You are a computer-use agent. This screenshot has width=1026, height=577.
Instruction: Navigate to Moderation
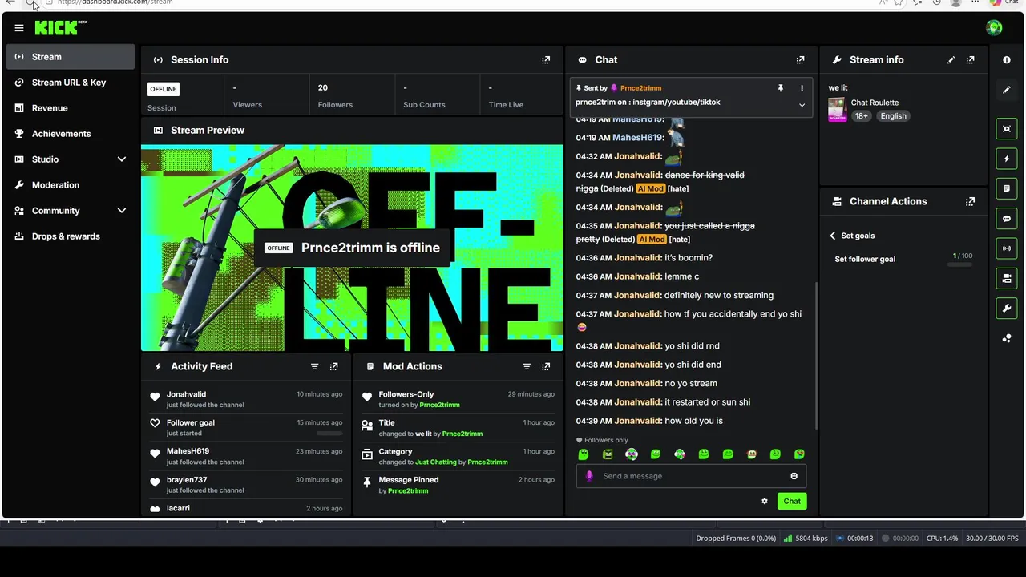[71, 185]
